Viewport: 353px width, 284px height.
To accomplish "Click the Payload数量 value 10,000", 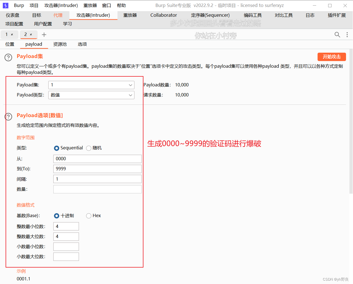I will [x=182, y=85].
